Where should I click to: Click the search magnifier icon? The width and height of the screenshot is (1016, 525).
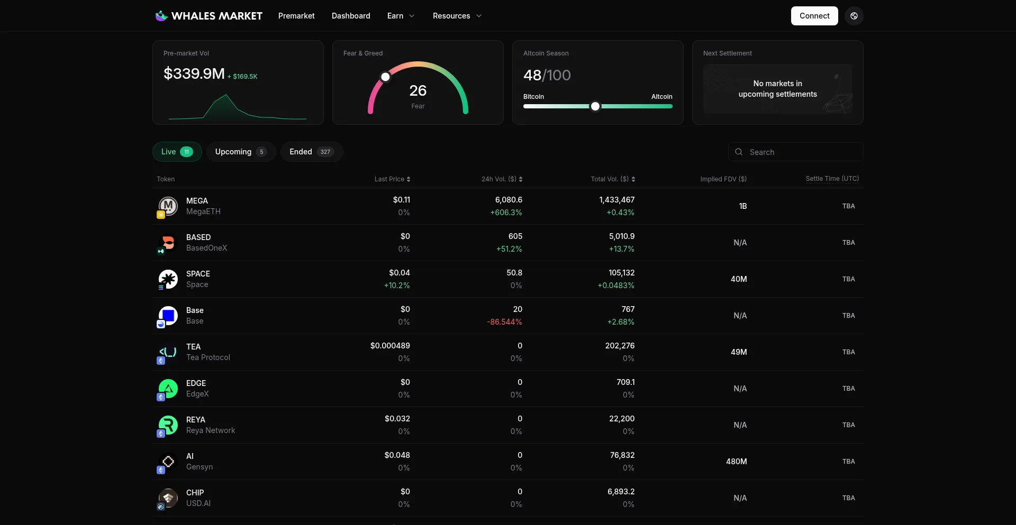click(739, 152)
